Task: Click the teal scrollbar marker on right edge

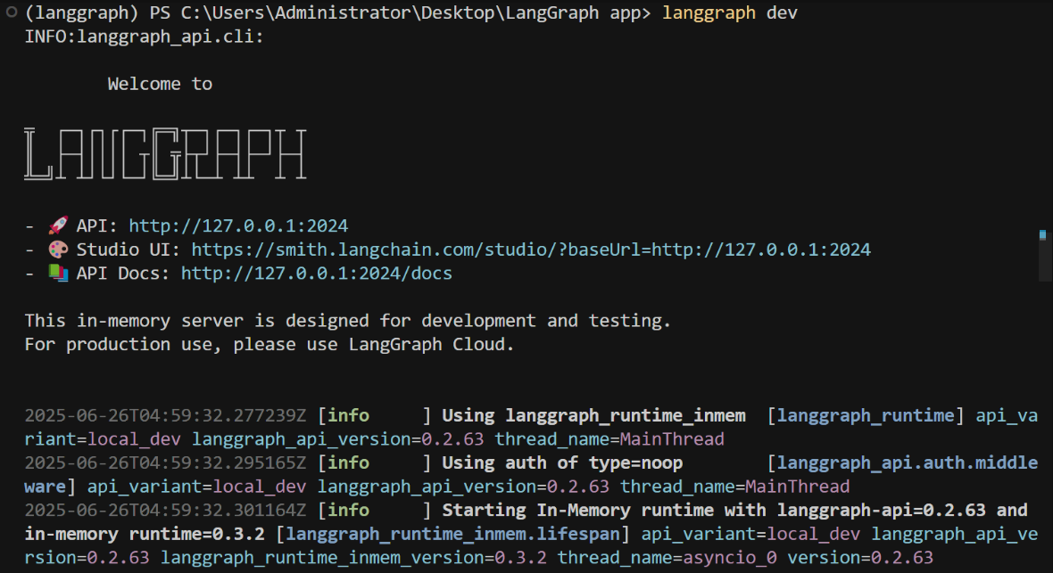Action: [x=1043, y=236]
